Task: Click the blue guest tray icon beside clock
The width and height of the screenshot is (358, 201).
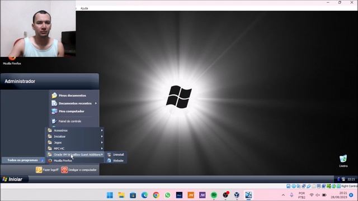Action: pos(338,179)
